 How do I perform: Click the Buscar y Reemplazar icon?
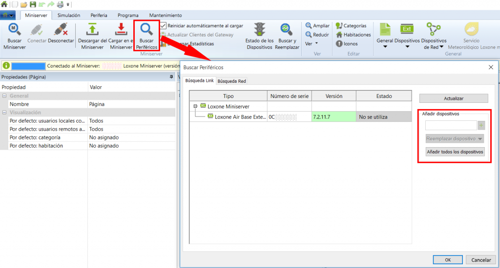coord(286,30)
